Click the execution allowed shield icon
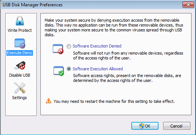 (x=59, y=71)
